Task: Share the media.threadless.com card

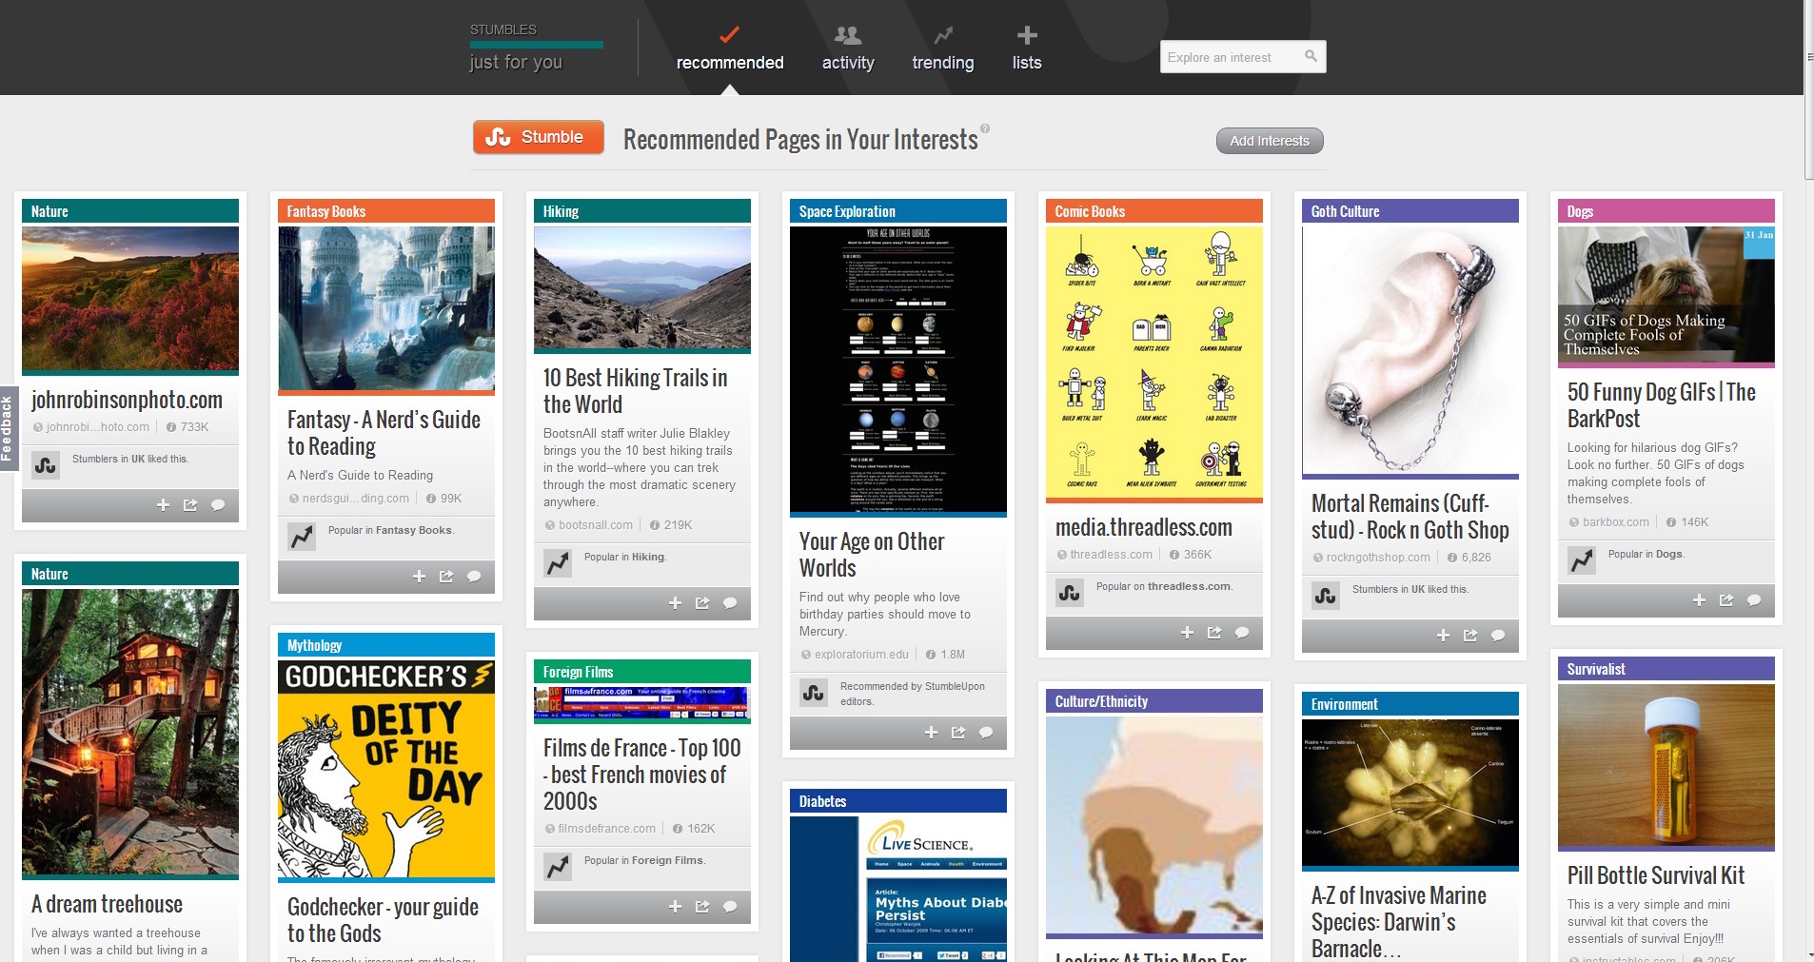Action: point(1214,633)
